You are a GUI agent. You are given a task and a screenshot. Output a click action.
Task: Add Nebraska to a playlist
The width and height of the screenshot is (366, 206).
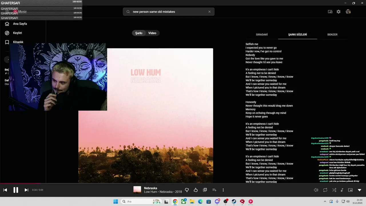[x=214, y=190]
